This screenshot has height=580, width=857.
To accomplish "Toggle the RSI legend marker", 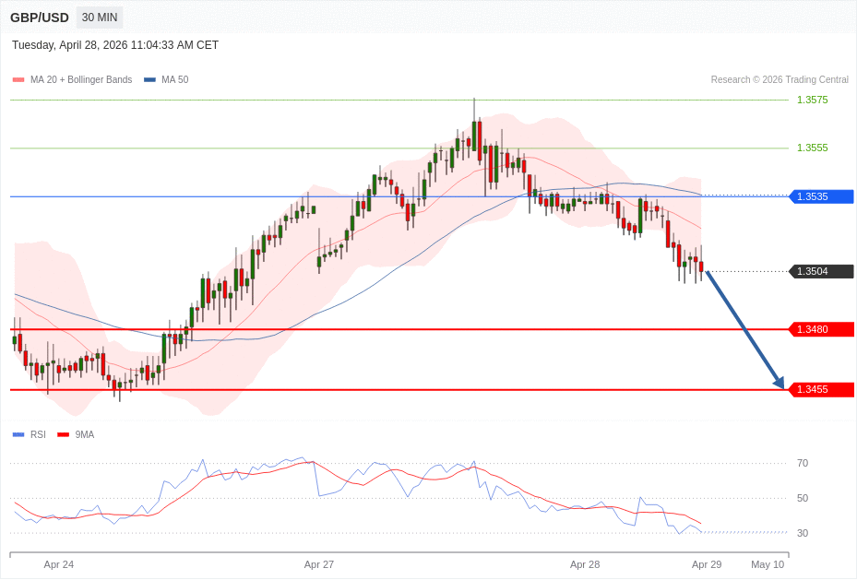I will pyautogui.click(x=18, y=434).
